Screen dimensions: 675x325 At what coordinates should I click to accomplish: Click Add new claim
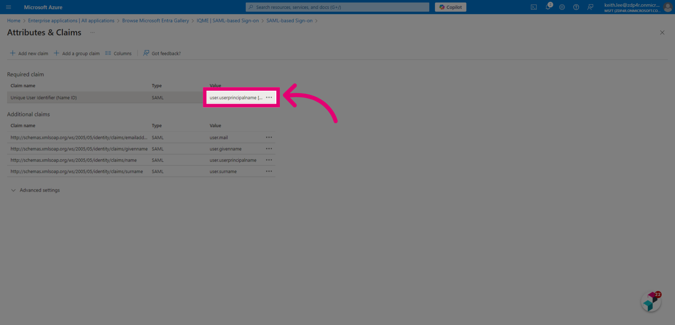point(29,53)
